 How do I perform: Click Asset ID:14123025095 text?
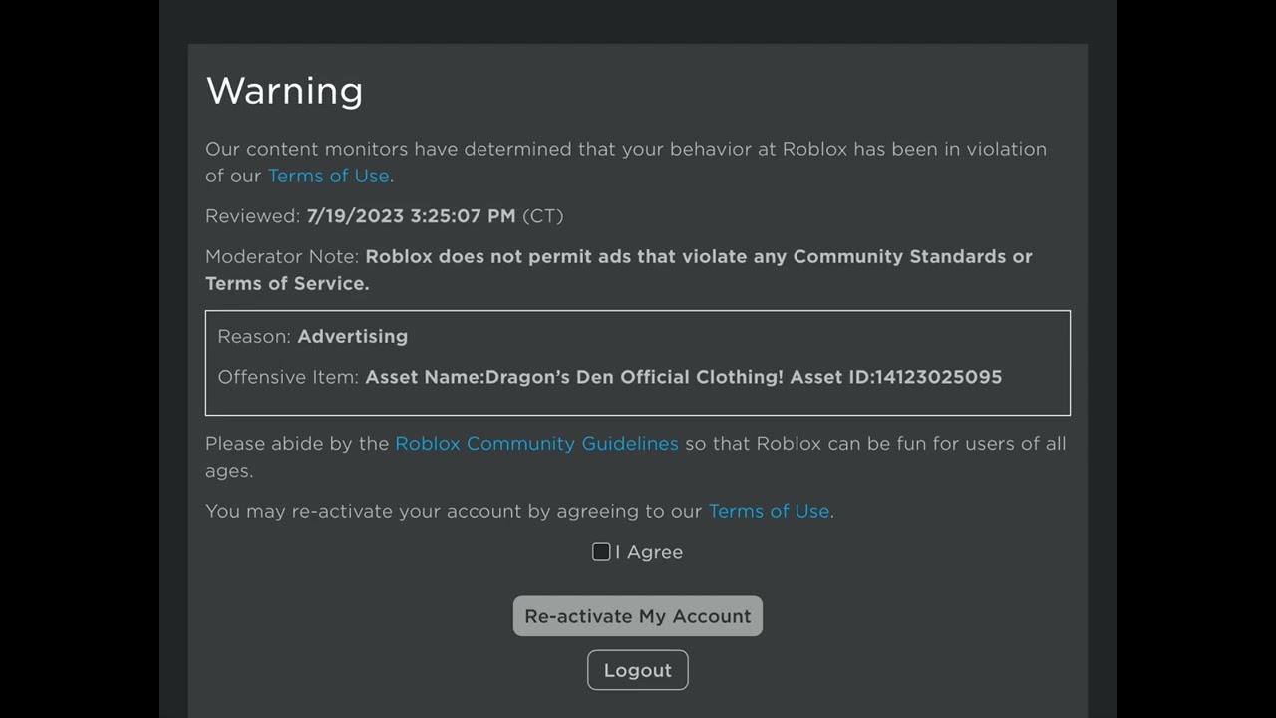click(896, 377)
